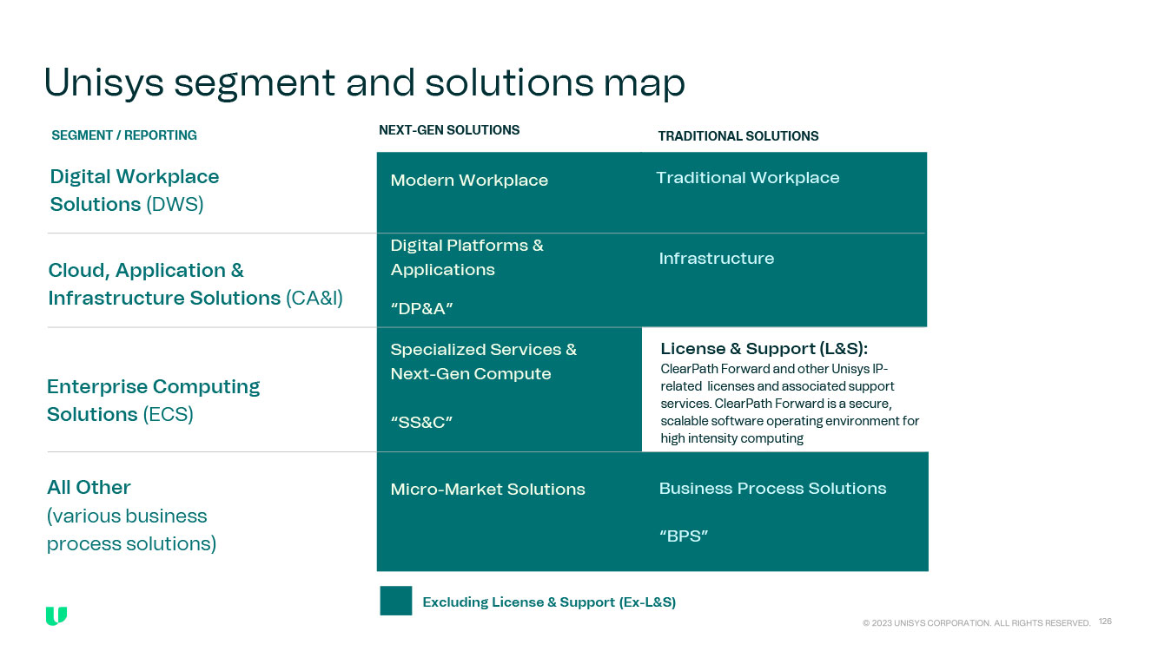Select the Modern Workplace cell
The width and height of the screenshot is (1158, 651).
469,181
